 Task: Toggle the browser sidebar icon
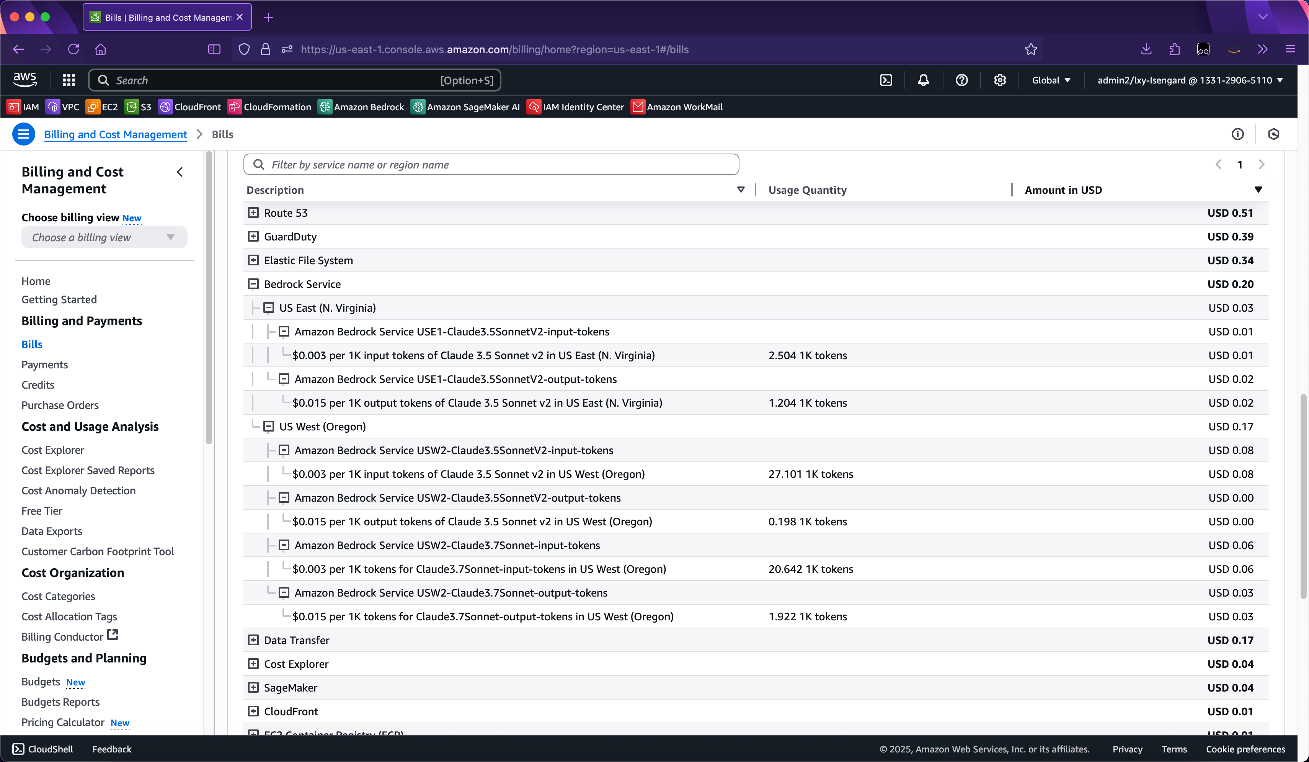click(214, 49)
